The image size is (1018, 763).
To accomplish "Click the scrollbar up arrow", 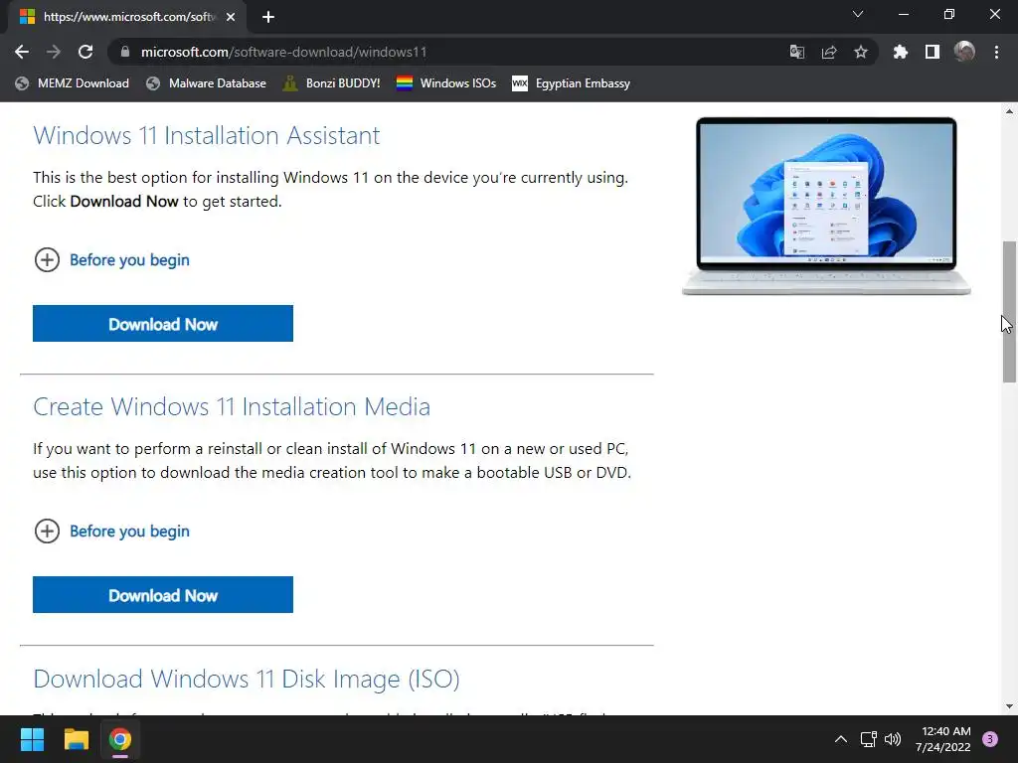I will tap(1009, 111).
